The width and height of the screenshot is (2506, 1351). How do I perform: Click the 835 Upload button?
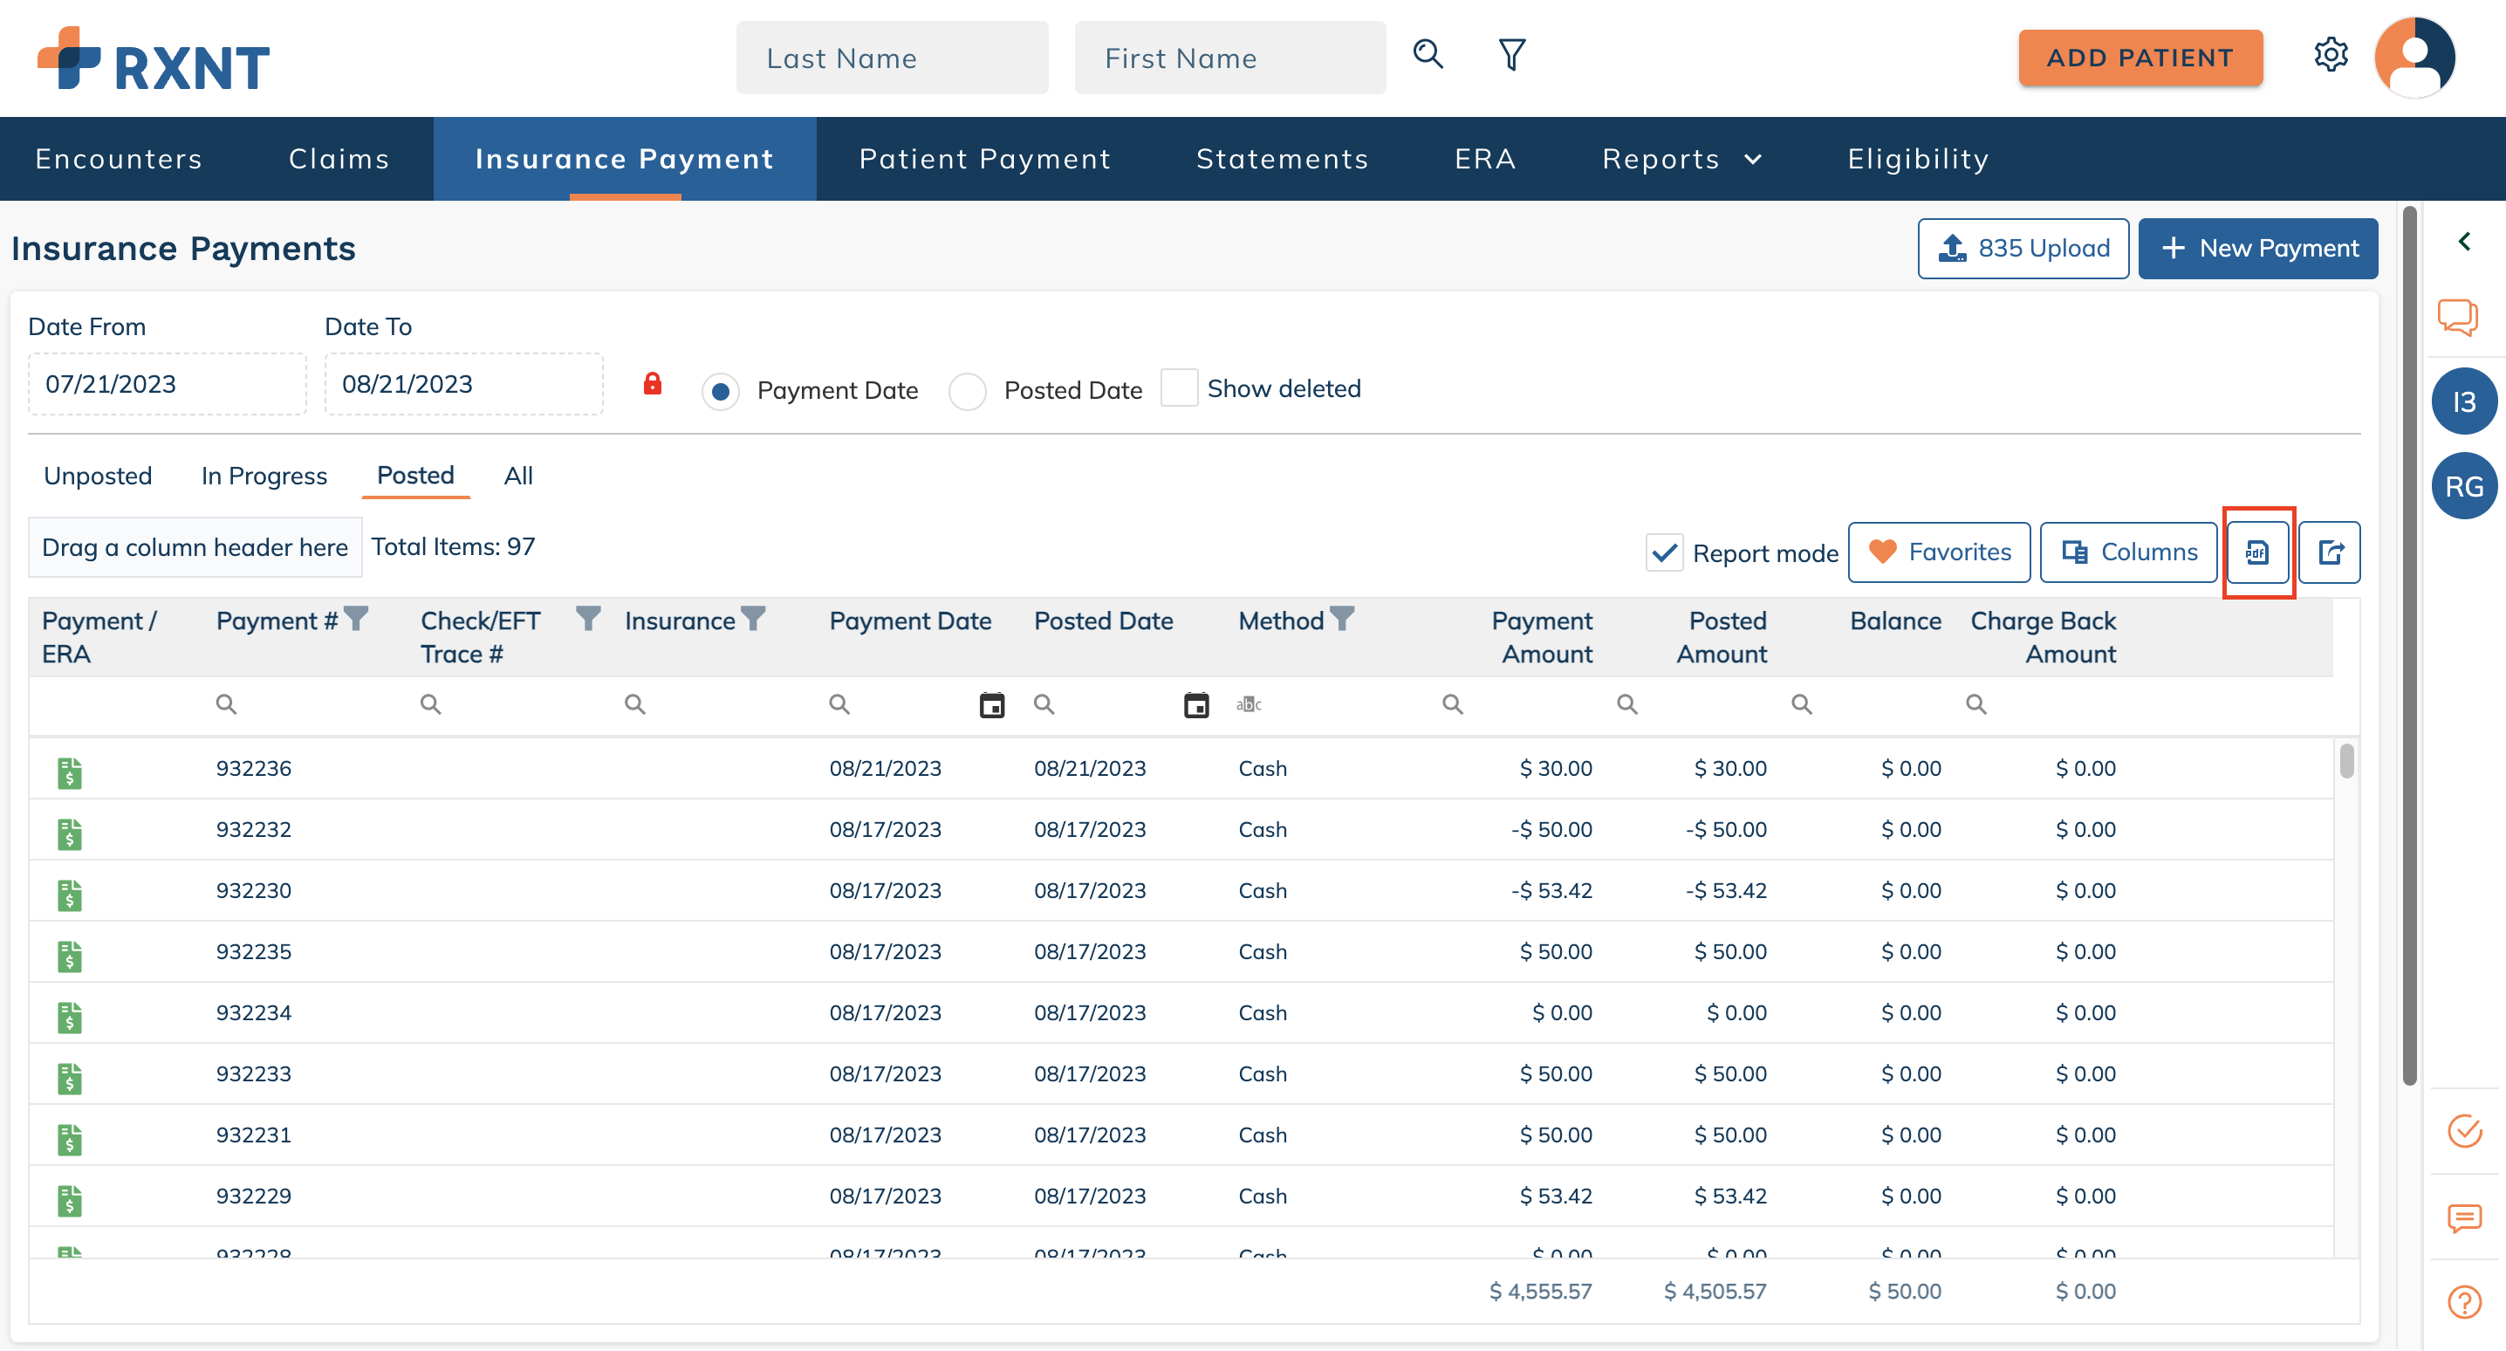[x=2023, y=248]
